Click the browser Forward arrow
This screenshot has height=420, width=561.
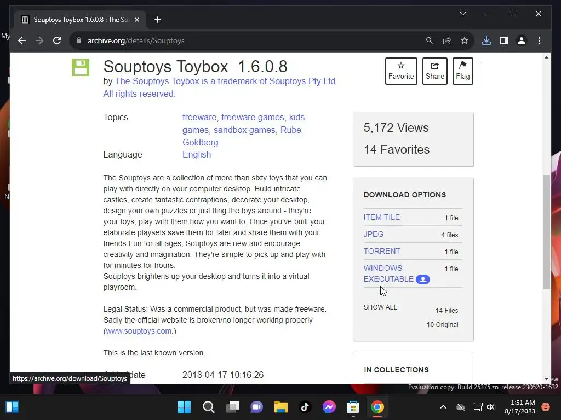coord(39,40)
